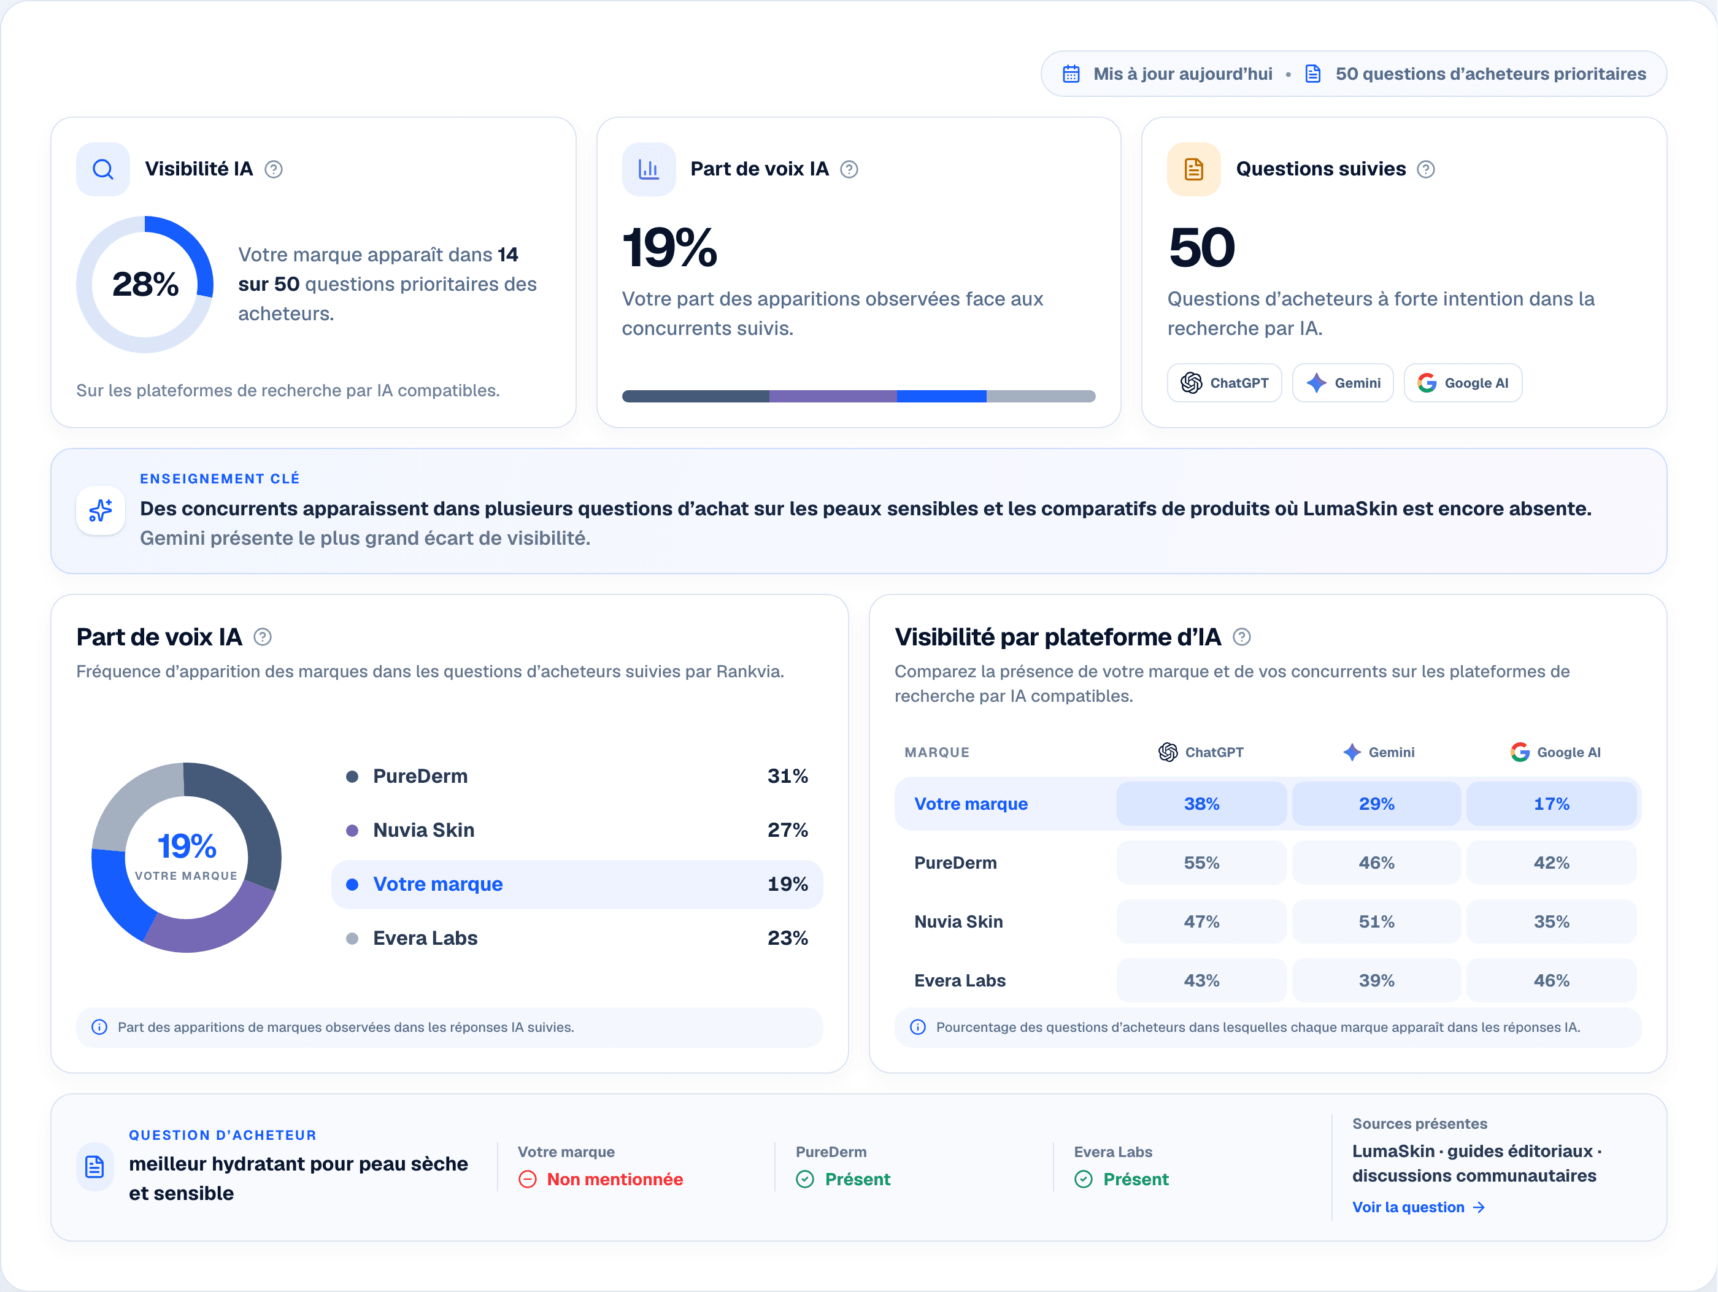The image size is (1718, 1292).
Task: Click the large 50 questions count
Action: [x=1201, y=248]
